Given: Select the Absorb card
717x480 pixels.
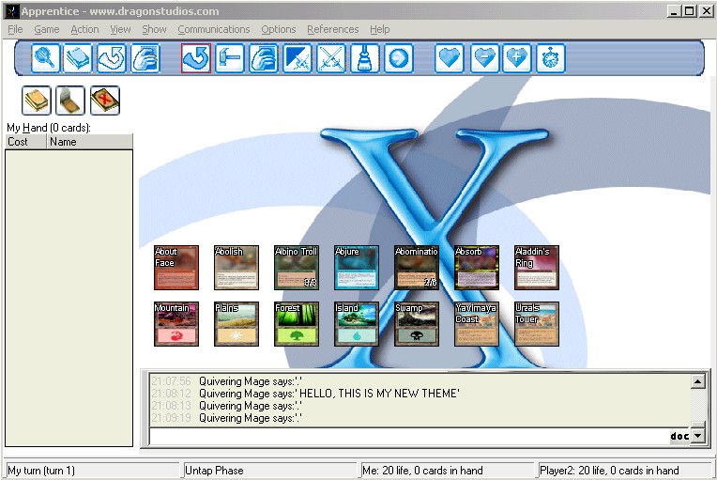Looking at the screenshot, I should tap(477, 268).
